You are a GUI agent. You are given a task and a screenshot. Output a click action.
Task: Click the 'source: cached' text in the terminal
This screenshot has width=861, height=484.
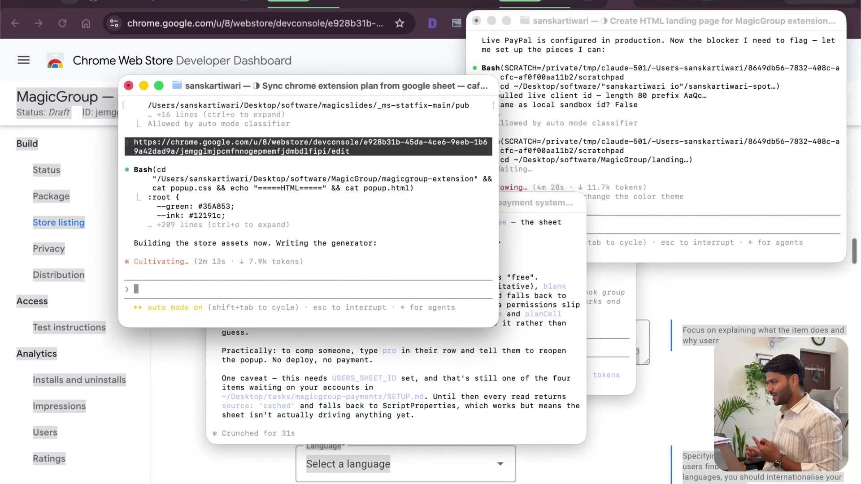(x=259, y=406)
